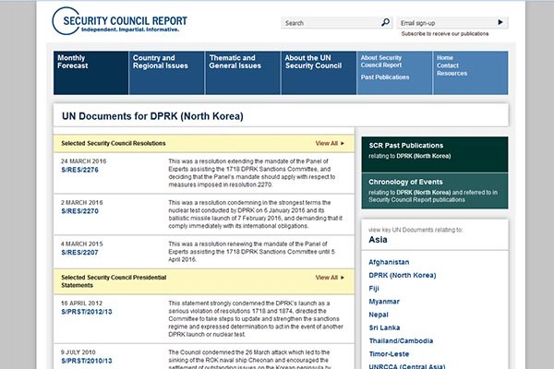Viewport: 554px width, 369px height.
Task: Click 'Selected Security Council Presidential Statements' header
Action: [114, 281]
